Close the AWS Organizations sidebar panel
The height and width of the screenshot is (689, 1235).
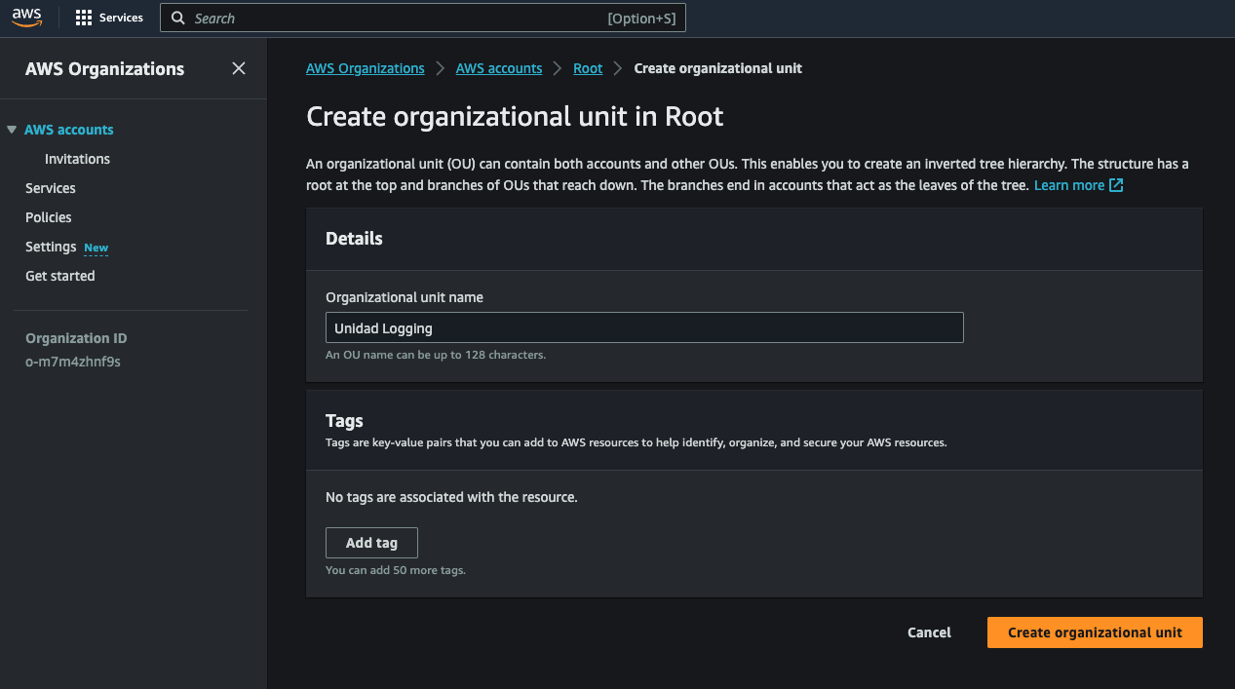coord(239,68)
